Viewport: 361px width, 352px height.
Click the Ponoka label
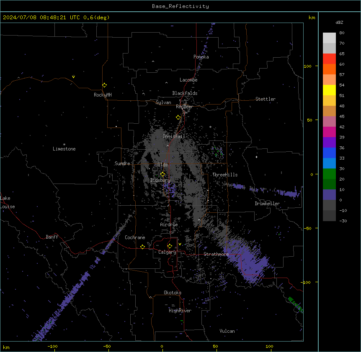(x=201, y=57)
